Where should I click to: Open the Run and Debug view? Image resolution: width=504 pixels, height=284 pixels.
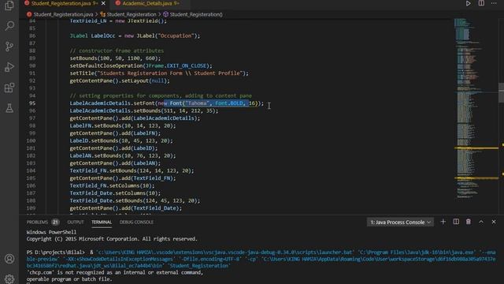point(9,67)
